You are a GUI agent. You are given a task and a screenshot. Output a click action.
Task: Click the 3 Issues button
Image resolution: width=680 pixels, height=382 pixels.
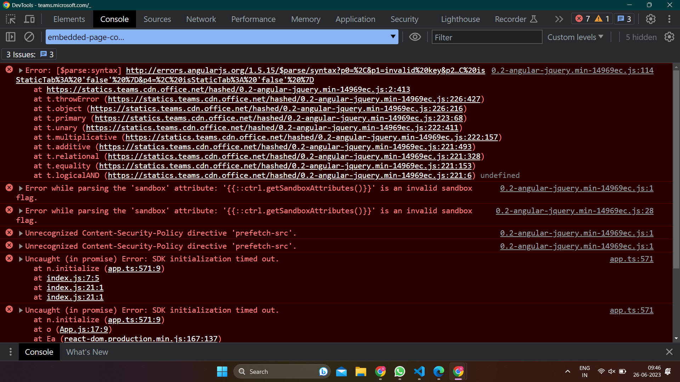(x=30, y=54)
